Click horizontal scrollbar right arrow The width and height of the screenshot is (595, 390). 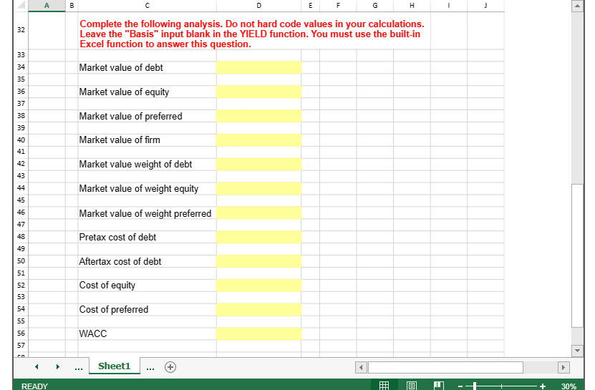563,367
